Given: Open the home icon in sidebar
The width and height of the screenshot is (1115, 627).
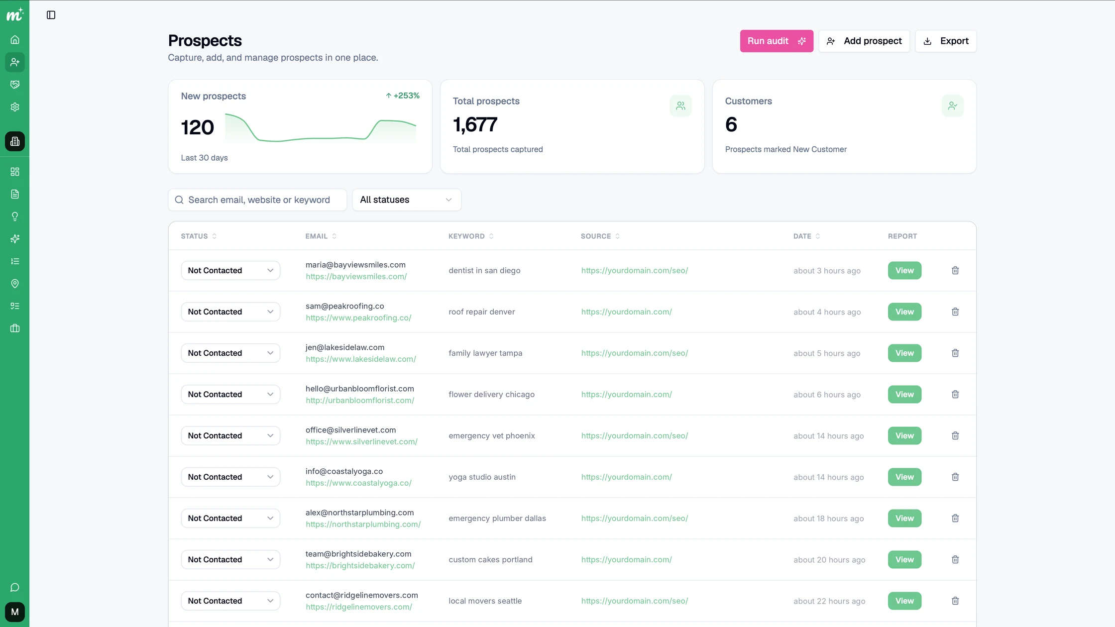Looking at the screenshot, I should click(15, 40).
